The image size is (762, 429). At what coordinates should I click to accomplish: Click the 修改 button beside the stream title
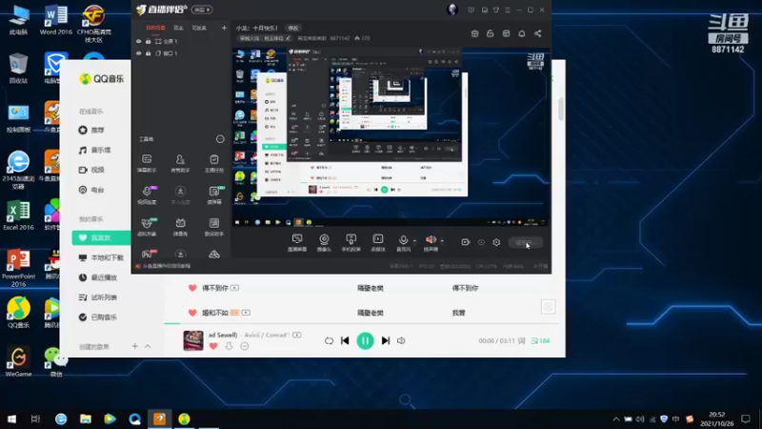coord(293,29)
